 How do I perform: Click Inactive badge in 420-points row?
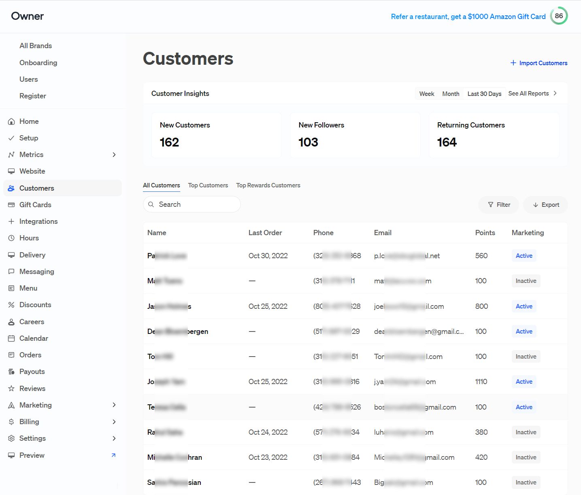[x=526, y=457]
